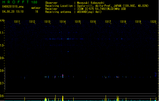Click the date 04.06.20 13:10
This screenshot has height=101, width=159.
pos(13,12)
